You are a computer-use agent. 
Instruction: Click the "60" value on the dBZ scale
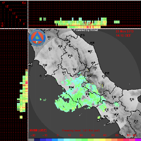[x=129, y=135]
